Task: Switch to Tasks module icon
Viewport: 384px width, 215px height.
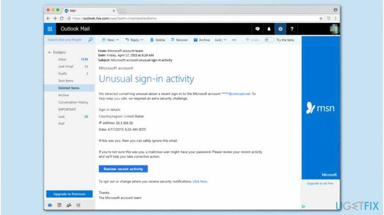Action: click(x=79, y=205)
